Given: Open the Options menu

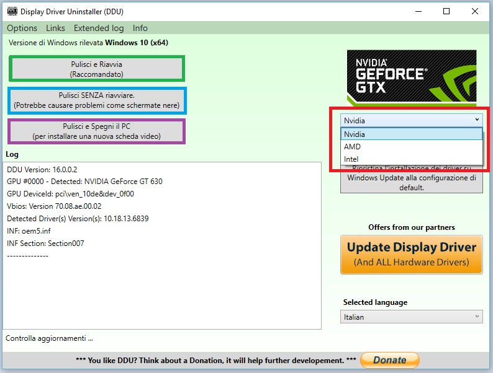Looking at the screenshot, I should [22, 28].
